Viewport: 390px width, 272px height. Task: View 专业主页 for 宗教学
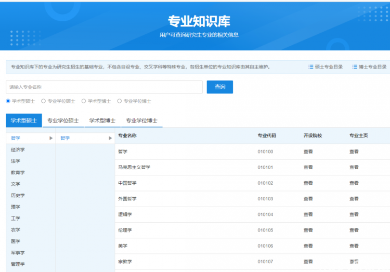(354, 262)
